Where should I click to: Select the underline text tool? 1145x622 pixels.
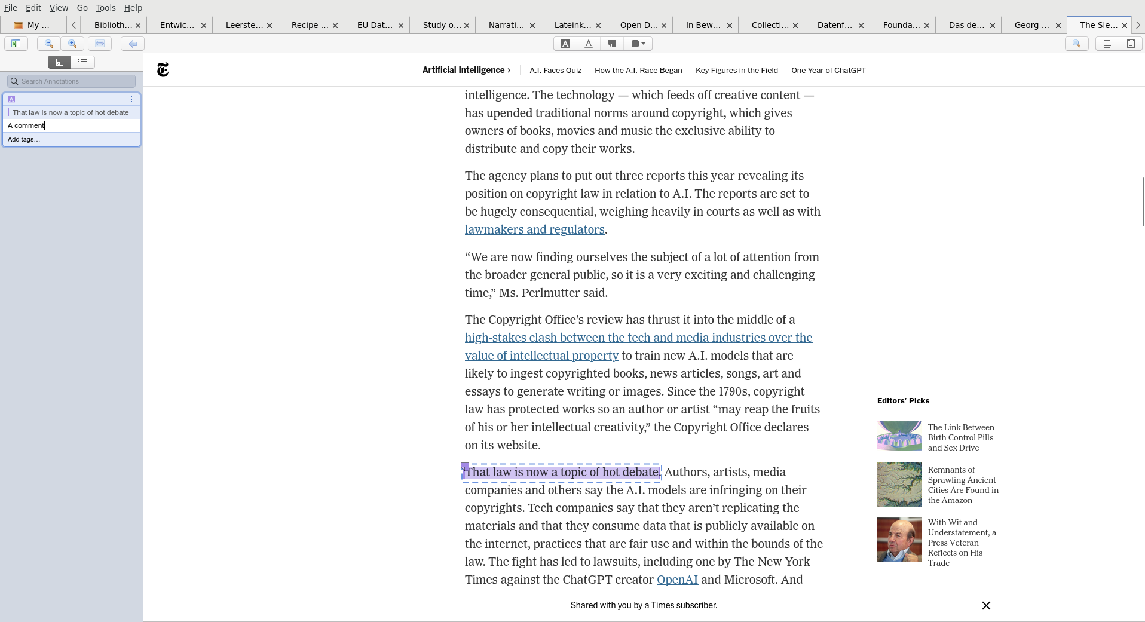point(589,44)
